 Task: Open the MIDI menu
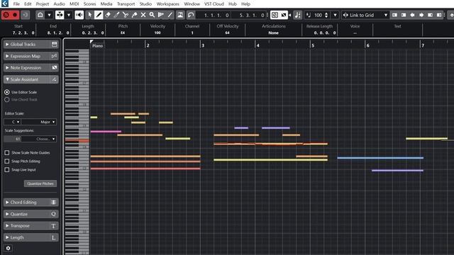(74, 4)
